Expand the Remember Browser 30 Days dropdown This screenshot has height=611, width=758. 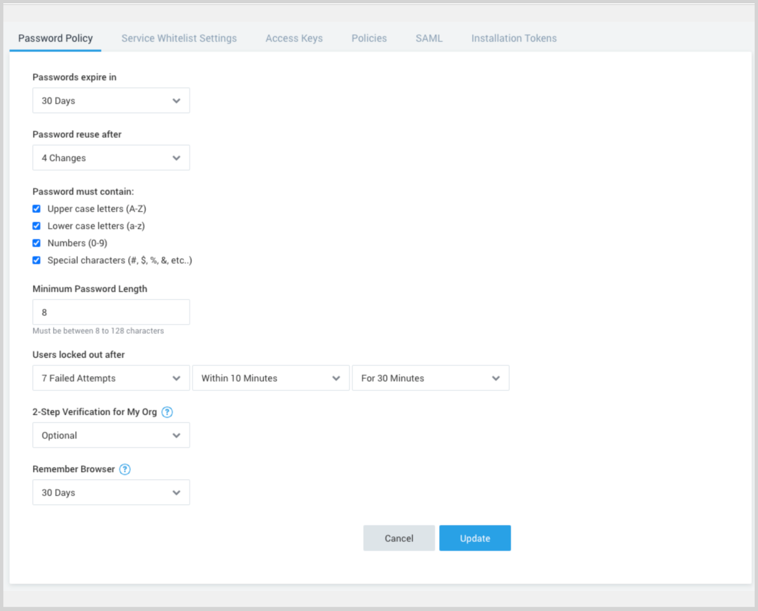111,492
